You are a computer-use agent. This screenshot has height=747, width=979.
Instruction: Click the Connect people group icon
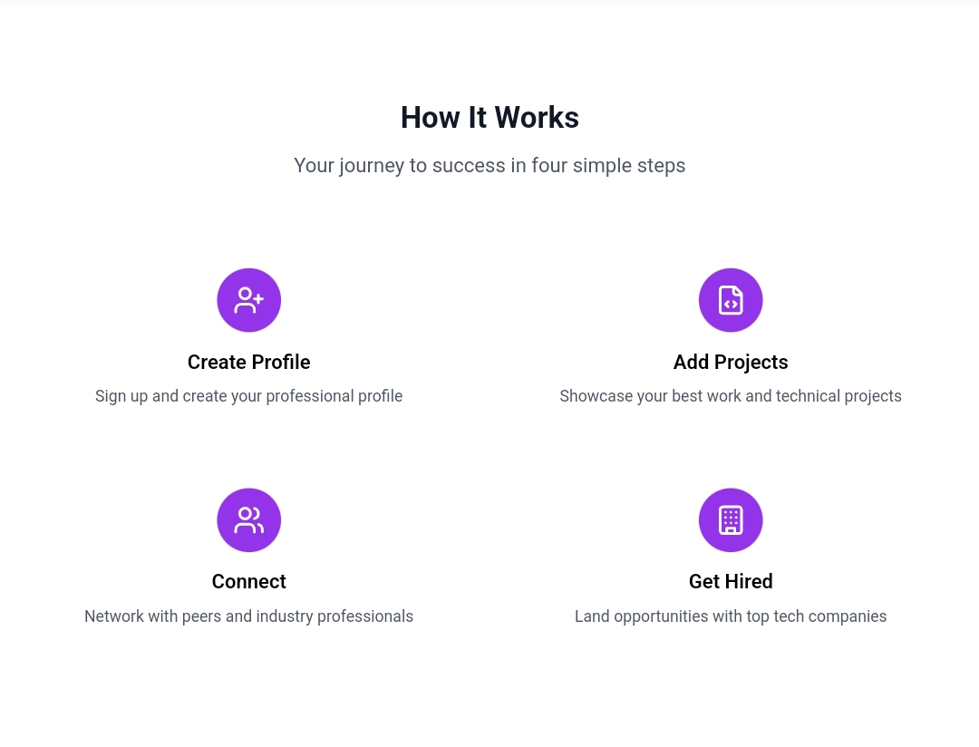[248, 520]
